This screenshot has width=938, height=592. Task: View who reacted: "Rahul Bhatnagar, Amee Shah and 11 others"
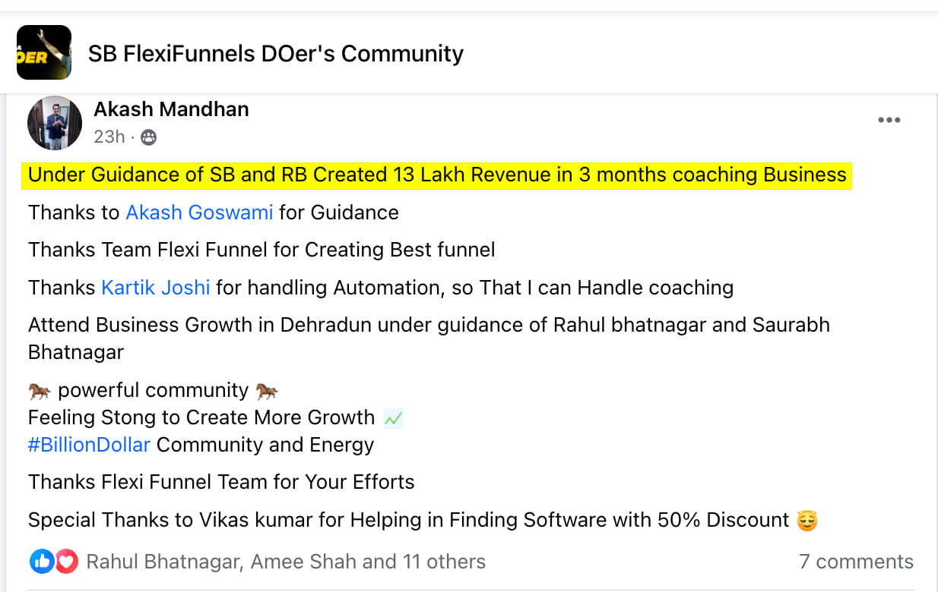pyautogui.click(x=286, y=562)
